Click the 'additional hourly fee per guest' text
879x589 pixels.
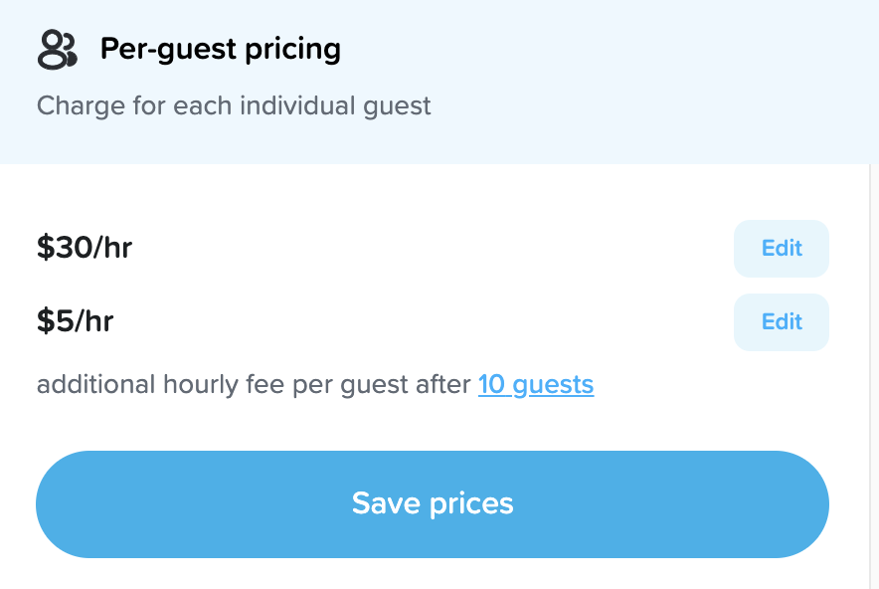point(254,384)
